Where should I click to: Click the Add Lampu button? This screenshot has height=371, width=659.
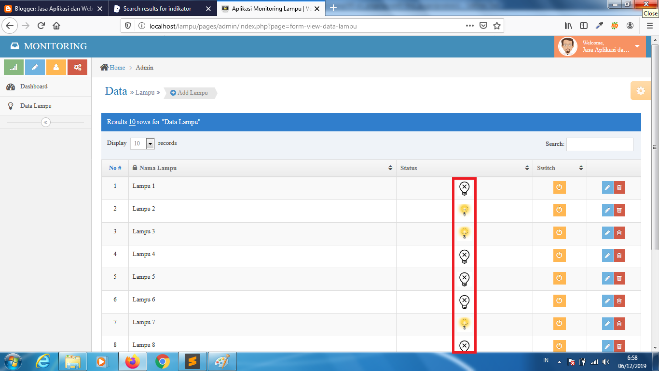188,92
